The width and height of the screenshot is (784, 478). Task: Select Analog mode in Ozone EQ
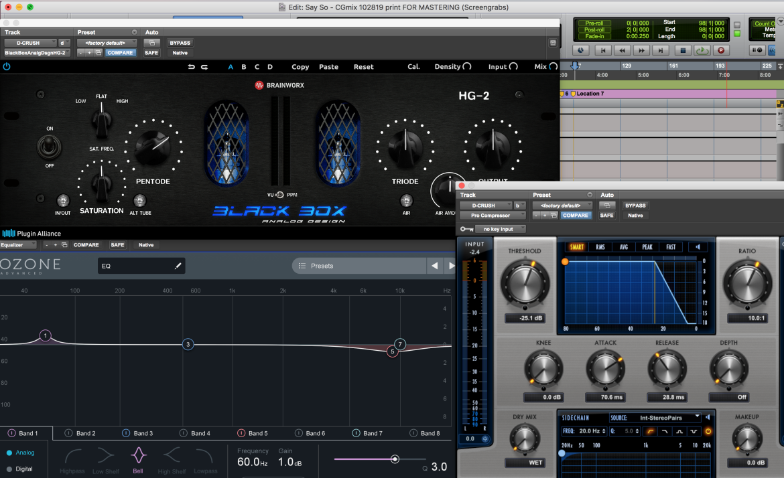[x=21, y=453]
